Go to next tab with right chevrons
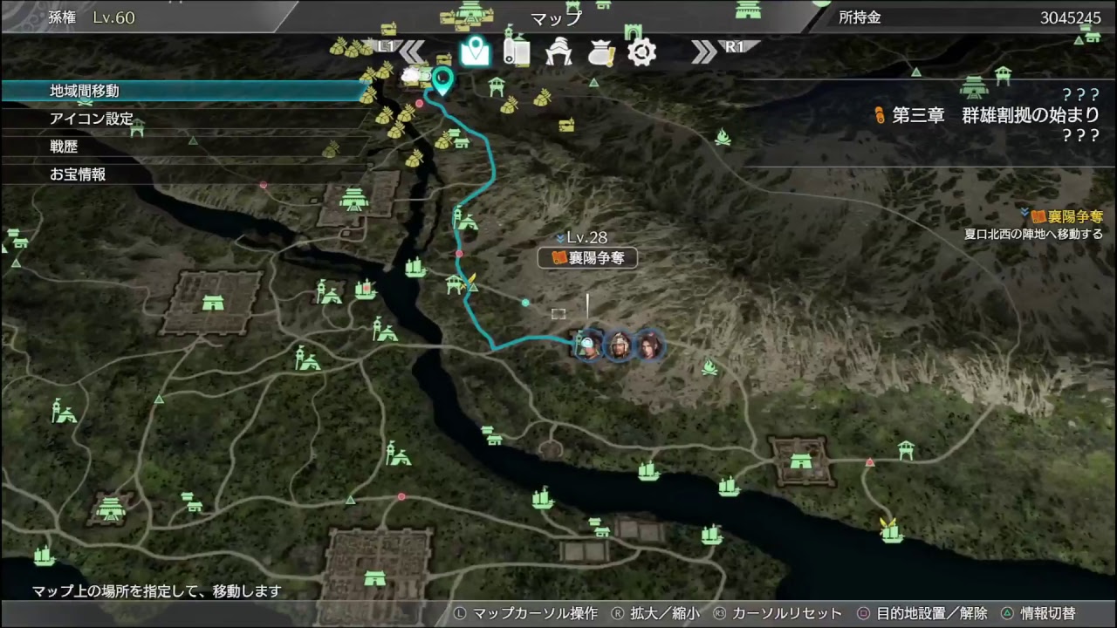Viewport: 1117px width, 628px height. point(703,51)
